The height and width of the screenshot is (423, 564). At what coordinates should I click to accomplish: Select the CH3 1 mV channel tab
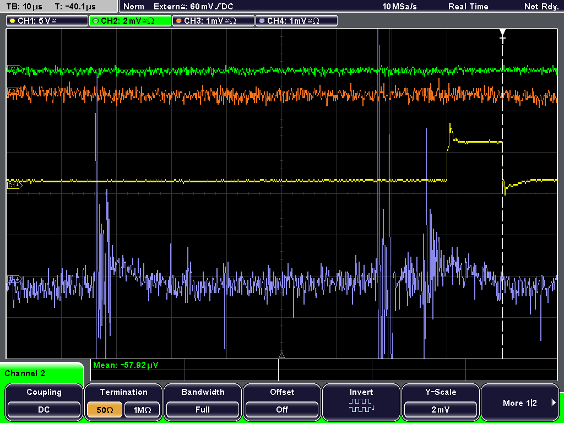(213, 21)
